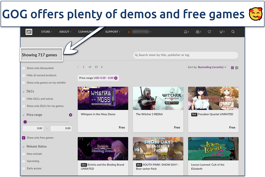This screenshot has width=265, height=177.
Task: Open the SUPPORT menu
Action: tap(112, 32)
